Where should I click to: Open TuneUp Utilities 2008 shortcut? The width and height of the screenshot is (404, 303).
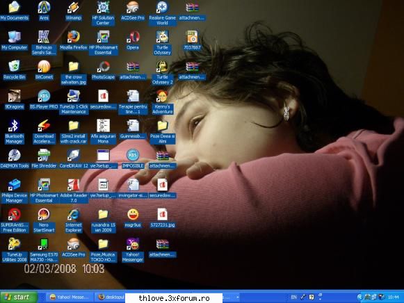click(14, 249)
